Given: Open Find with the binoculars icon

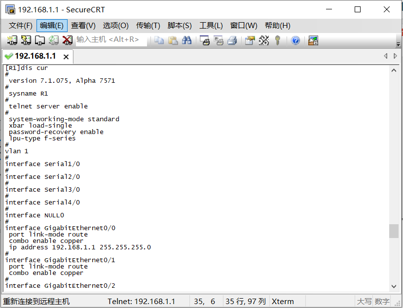Looking at the screenshot, I should click(x=188, y=40).
